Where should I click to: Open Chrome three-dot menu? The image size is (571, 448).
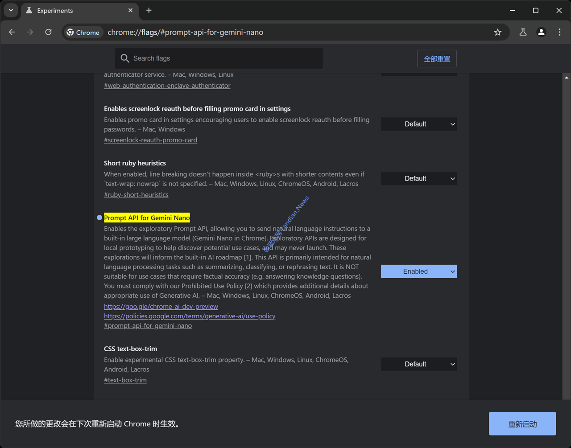[x=559, y=32]
